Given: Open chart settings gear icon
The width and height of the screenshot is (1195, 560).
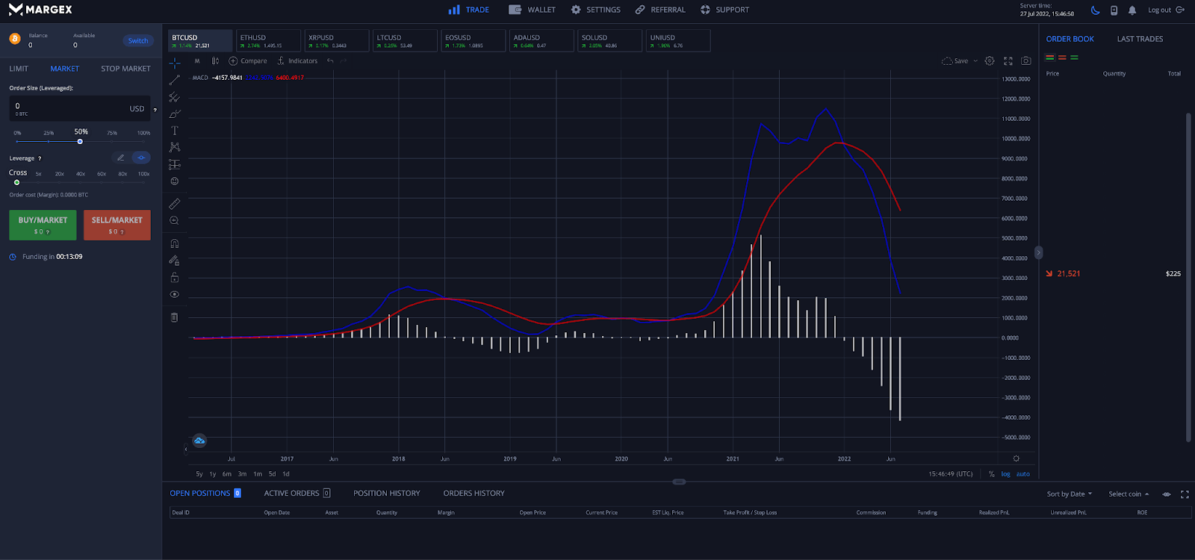Looking at the screenshot, I should click(x=990, y=61).
